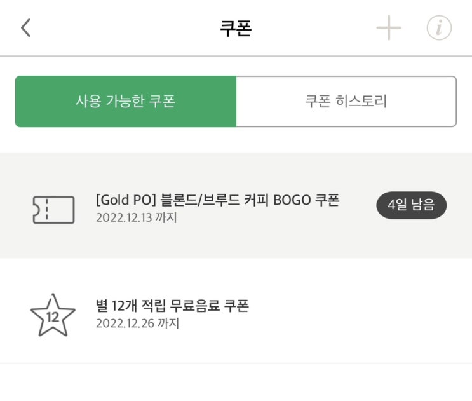This screenshot has height=401, width=472.
Task: Tap the star icon beside 무료음료 coupon
Action: [53, 315]
